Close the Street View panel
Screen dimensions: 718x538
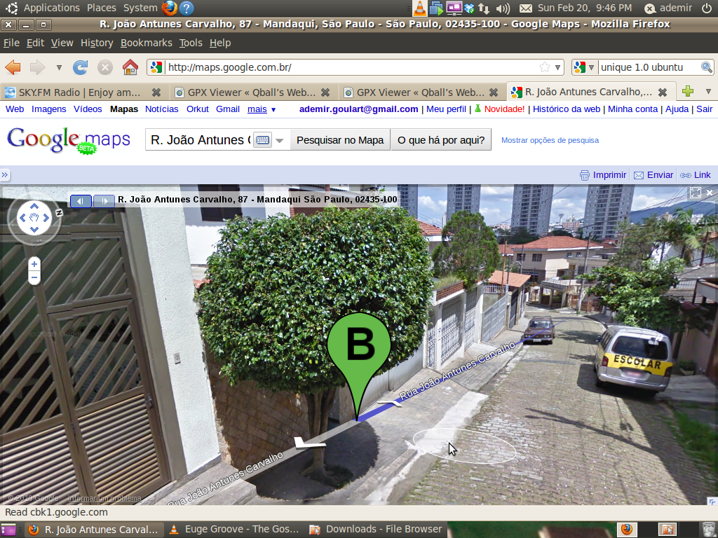[710, 193]
